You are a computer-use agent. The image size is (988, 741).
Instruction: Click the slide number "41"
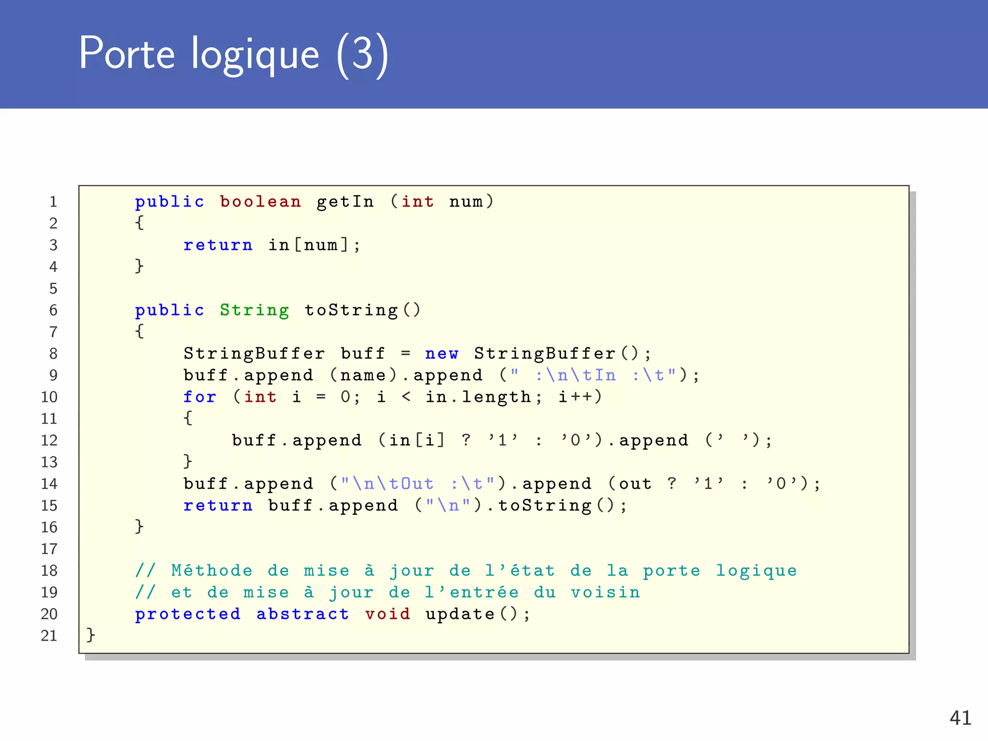[x=960, y=718]
